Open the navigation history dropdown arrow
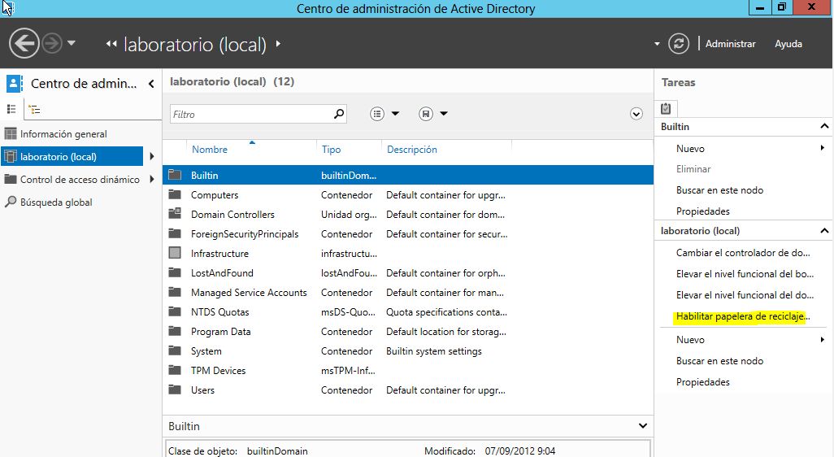The height and width of the screenshot is (457, 834). 72,42
